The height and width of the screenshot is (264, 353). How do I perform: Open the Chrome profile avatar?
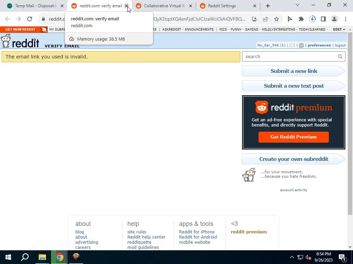point(334,19)
